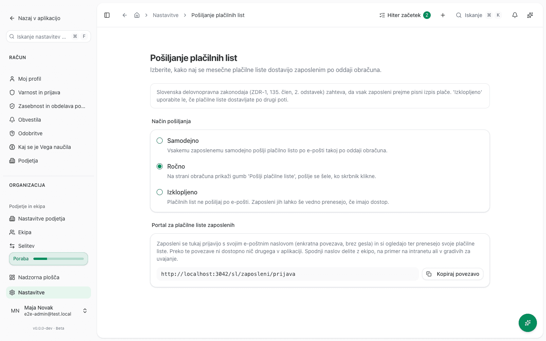Open Nadzorna plošča
546x341 pixels.
(x=49, y=277)
